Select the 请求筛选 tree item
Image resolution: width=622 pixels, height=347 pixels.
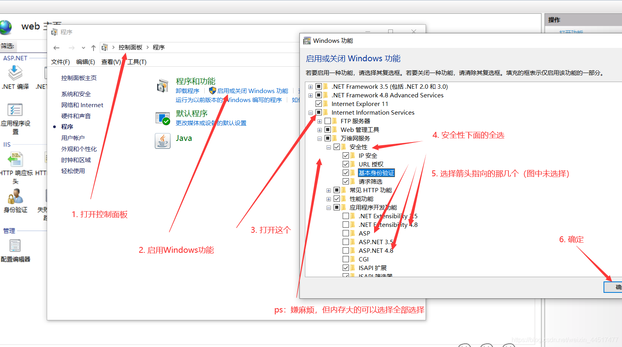tap(370, 181)
